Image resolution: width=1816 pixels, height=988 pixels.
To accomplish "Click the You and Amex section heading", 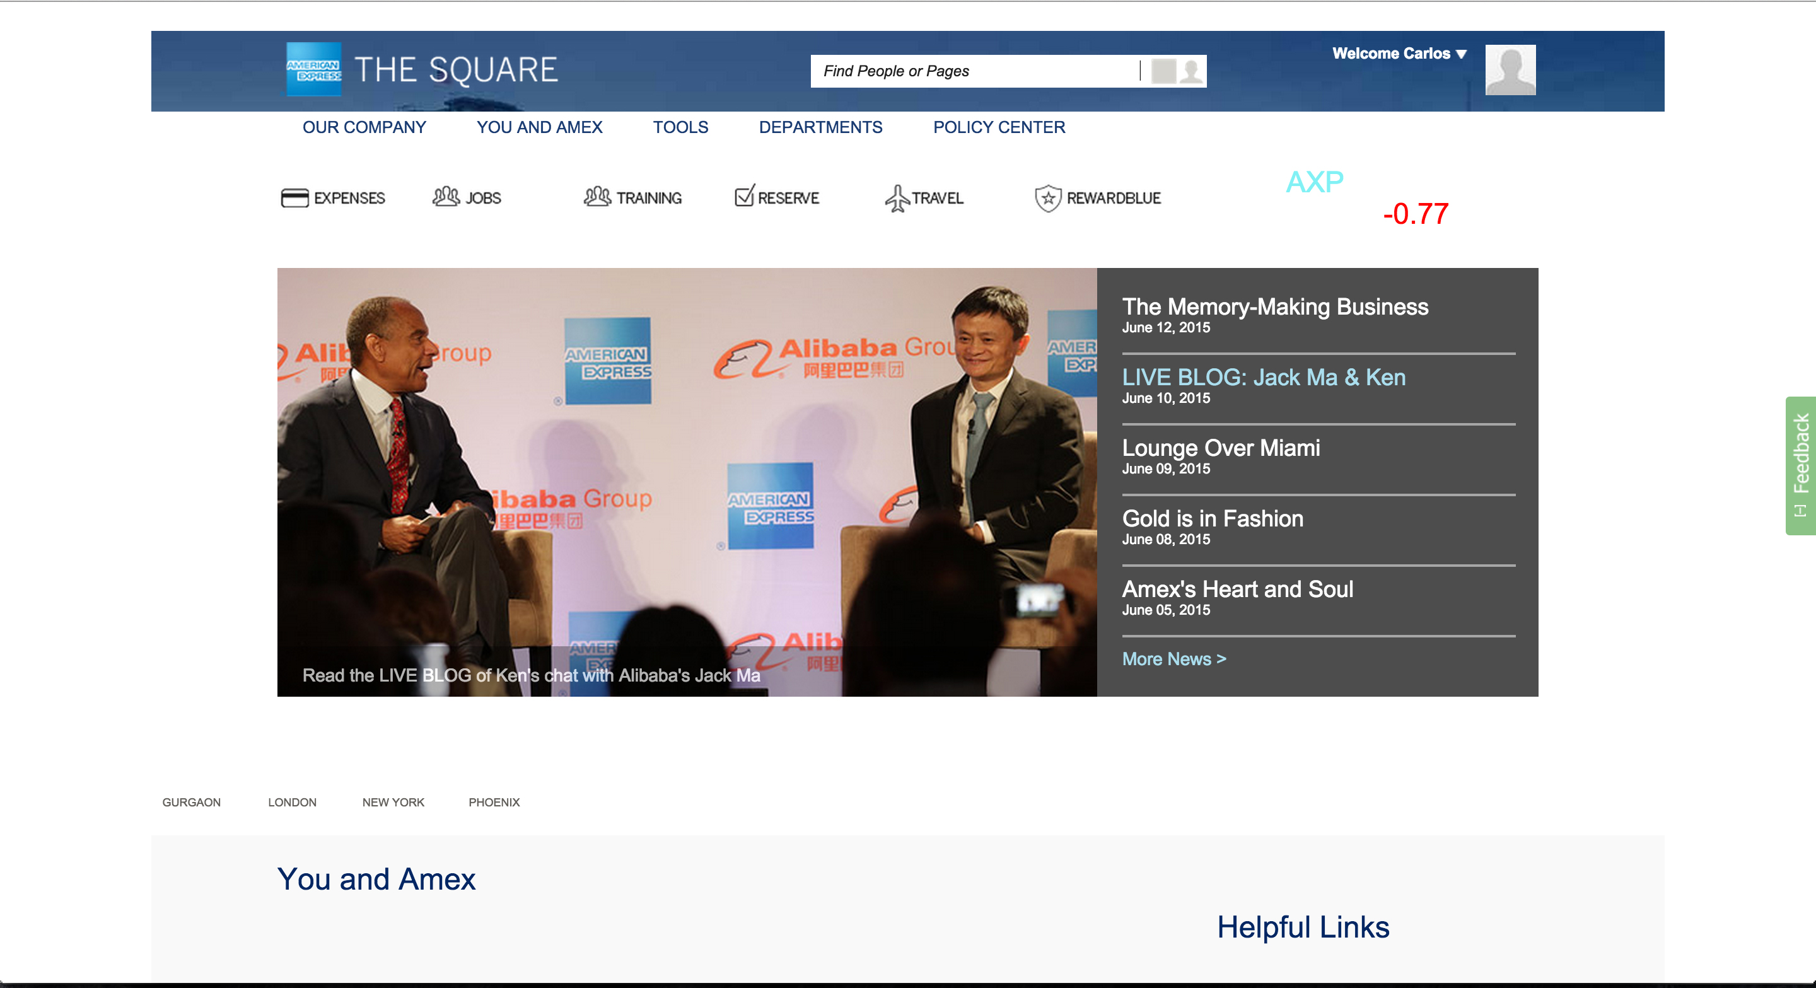I will (376, 879).
